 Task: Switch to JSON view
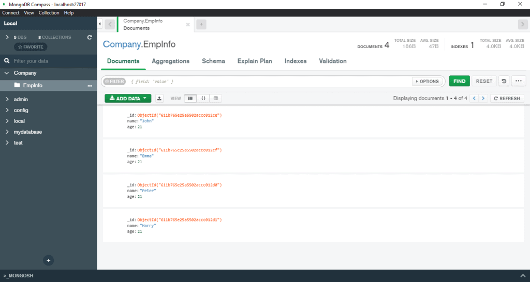pyautogui.click(x=203, y=98)
